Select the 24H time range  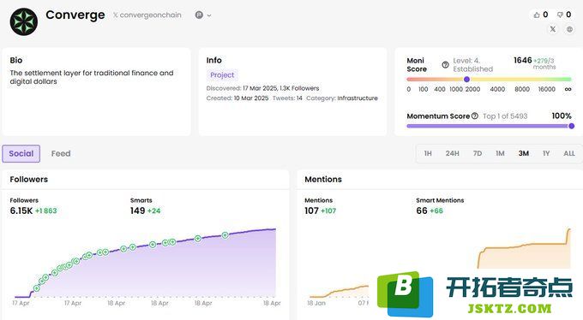pos(453,153)
